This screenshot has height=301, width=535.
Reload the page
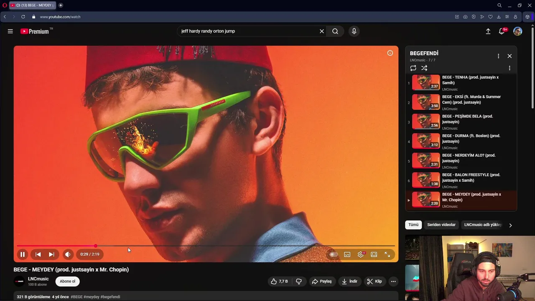23,17
